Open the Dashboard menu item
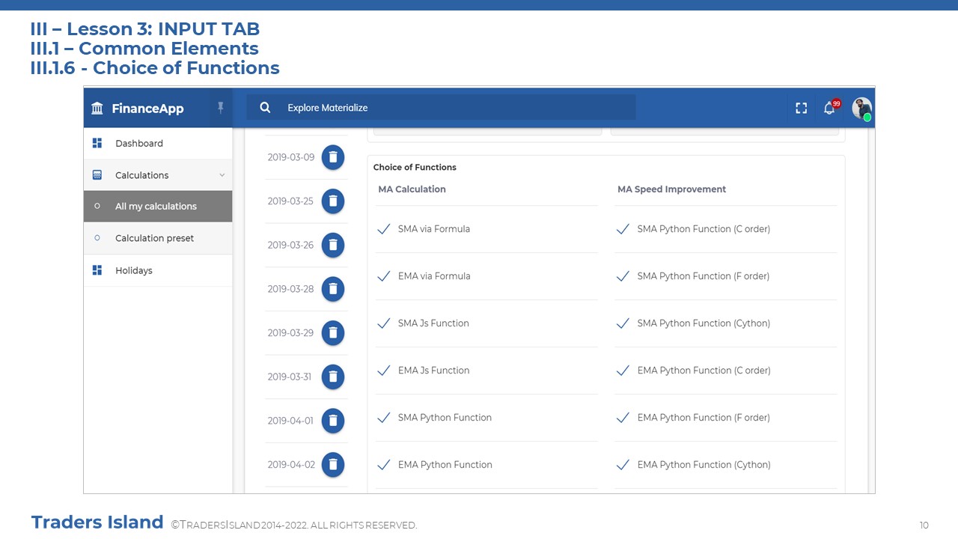Image resolution: width=958 pixels, height=539 pixels. tap(138, 144)
